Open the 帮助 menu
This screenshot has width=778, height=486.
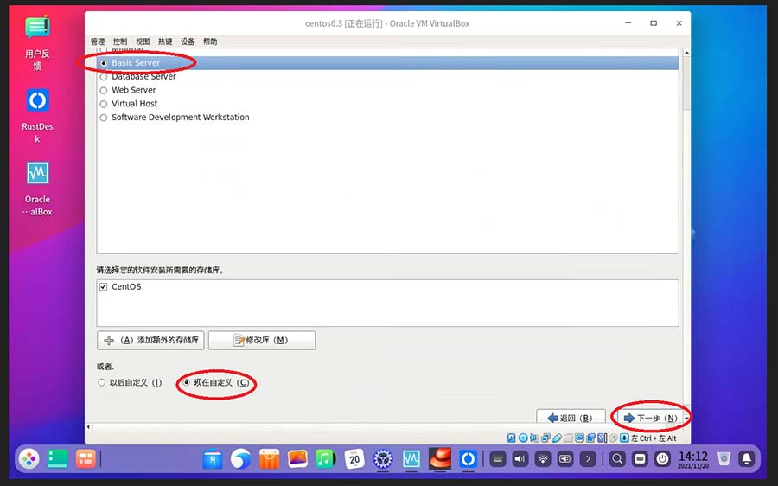pos(210,42)
